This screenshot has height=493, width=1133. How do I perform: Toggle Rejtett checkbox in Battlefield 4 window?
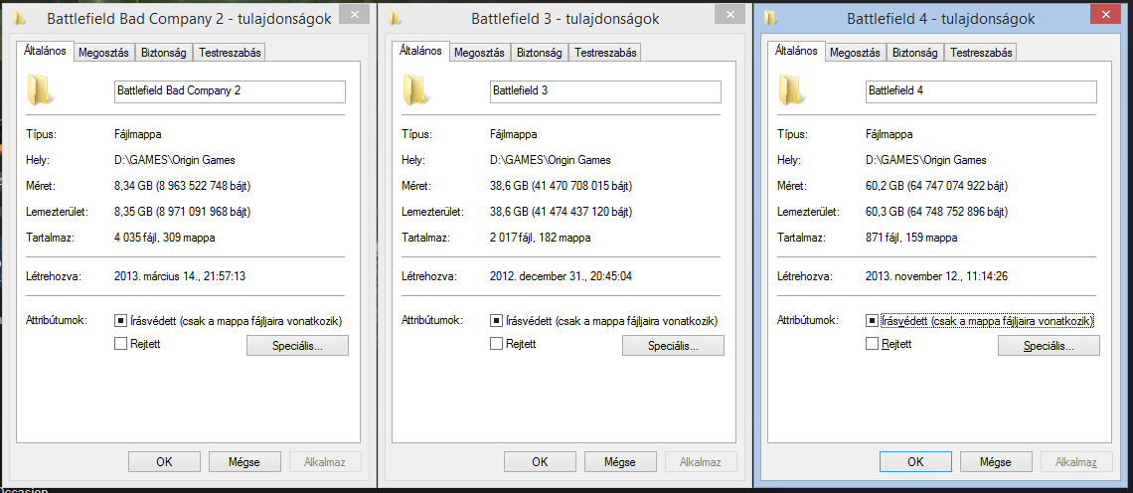coord(872,344)
